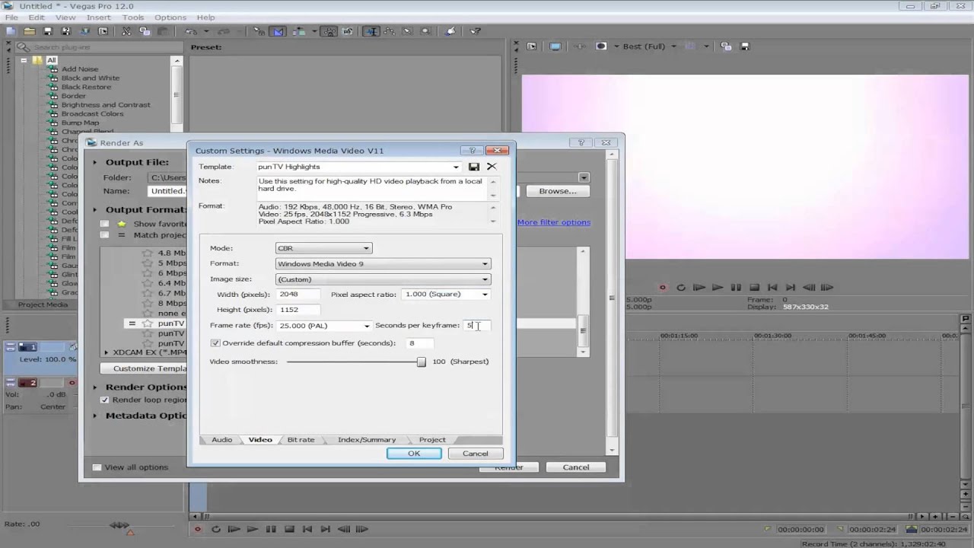The image size is (974, 548).
Task: Click Pause in the preview transport
Action: pyautogui.click(x=736, y=288)
